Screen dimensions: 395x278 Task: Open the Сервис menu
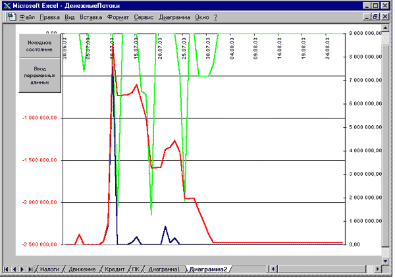click(x=144, y=17)
